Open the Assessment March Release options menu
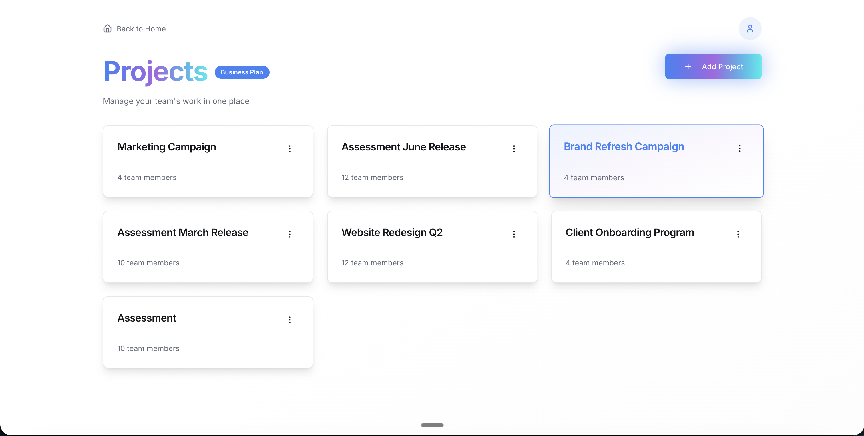 pos(290,234)
